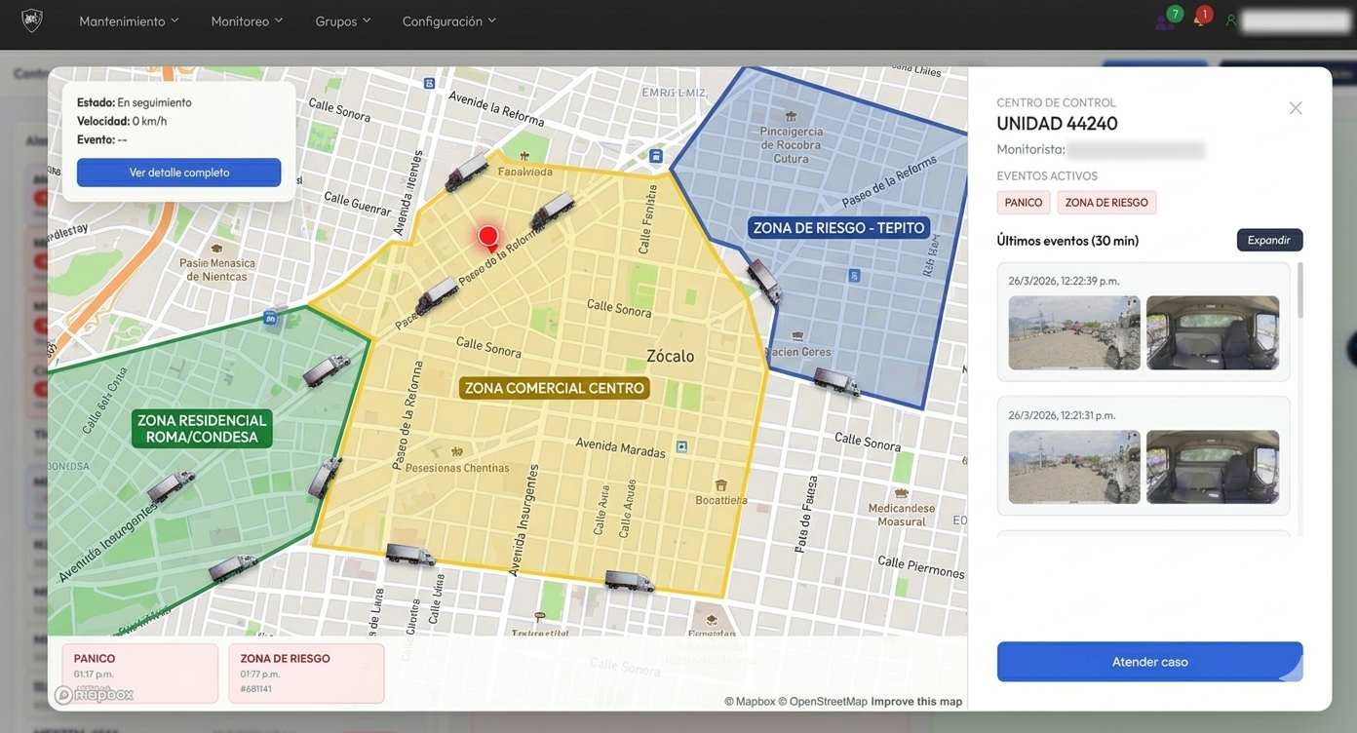The width and height of the screenshot is (1357, 733).
Task: Expand the Monitoreo dropdown menu
Action: pos(247,20)
